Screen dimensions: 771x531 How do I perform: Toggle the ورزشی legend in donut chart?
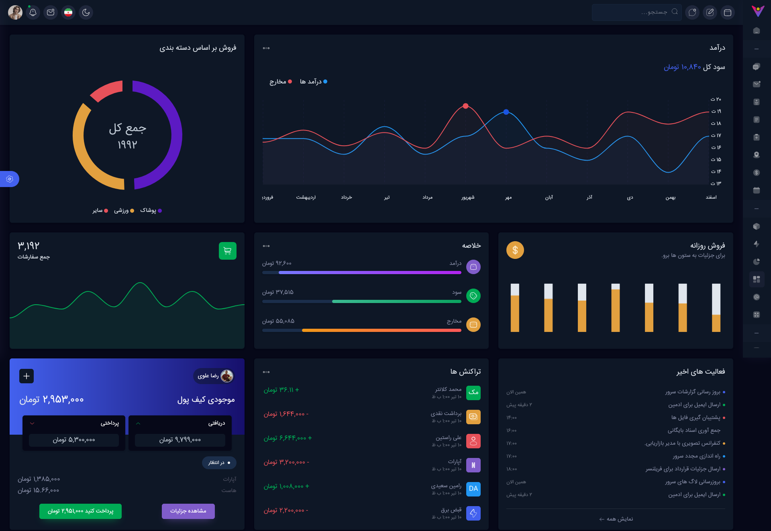[124, 210]
